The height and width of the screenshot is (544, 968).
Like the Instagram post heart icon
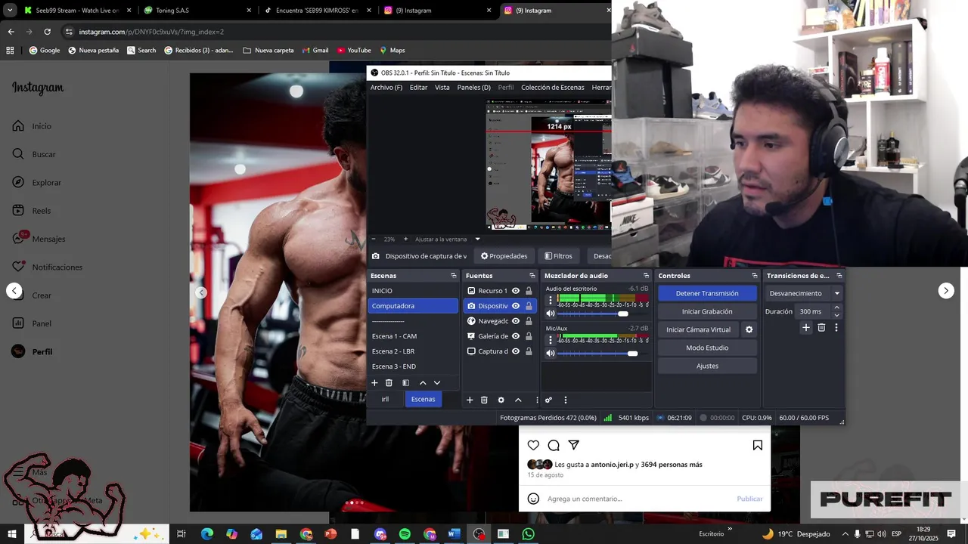(x=533, y=445)
